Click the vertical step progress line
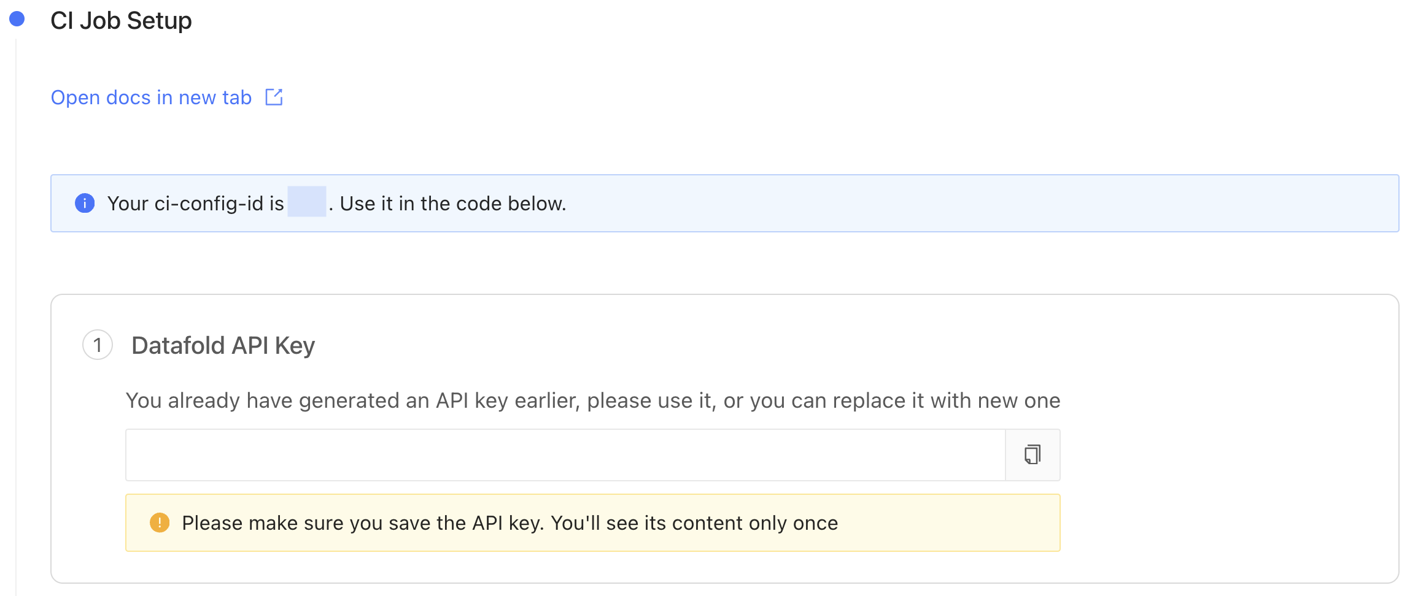Image resolution: width=1418 pixels, height=596 pixels. coord(16,317)
